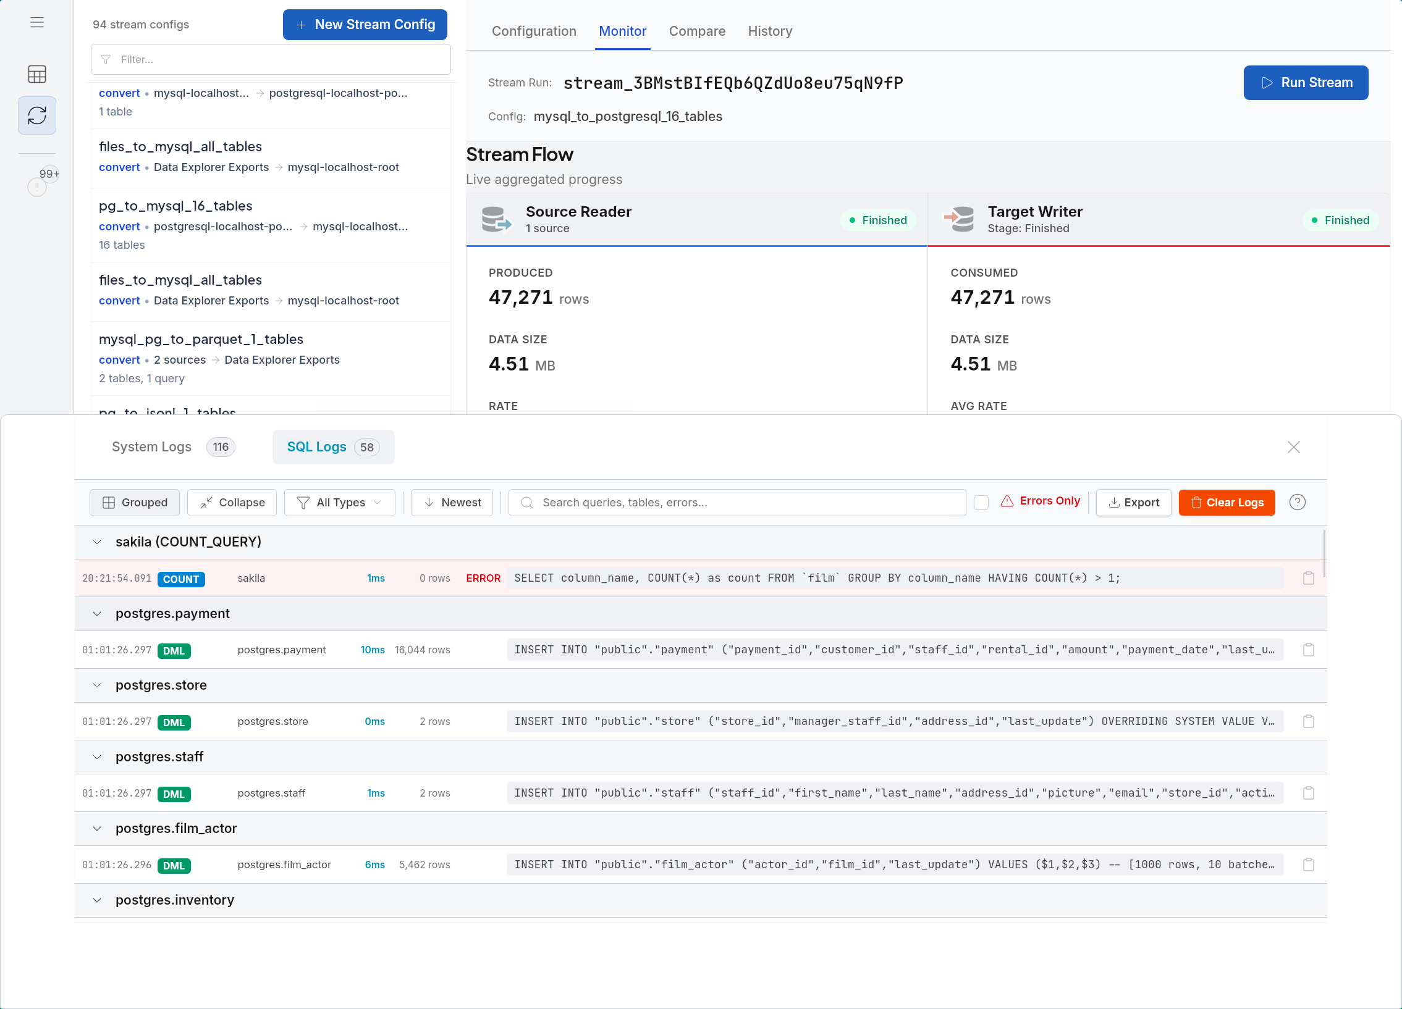Copy the postgres.film_actor INSERT query
The image size is (1402, 1009).
1309,865
